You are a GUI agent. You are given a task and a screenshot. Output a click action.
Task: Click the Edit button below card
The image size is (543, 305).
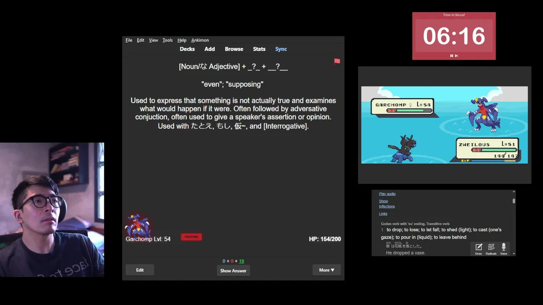click(x=140, y=270)
